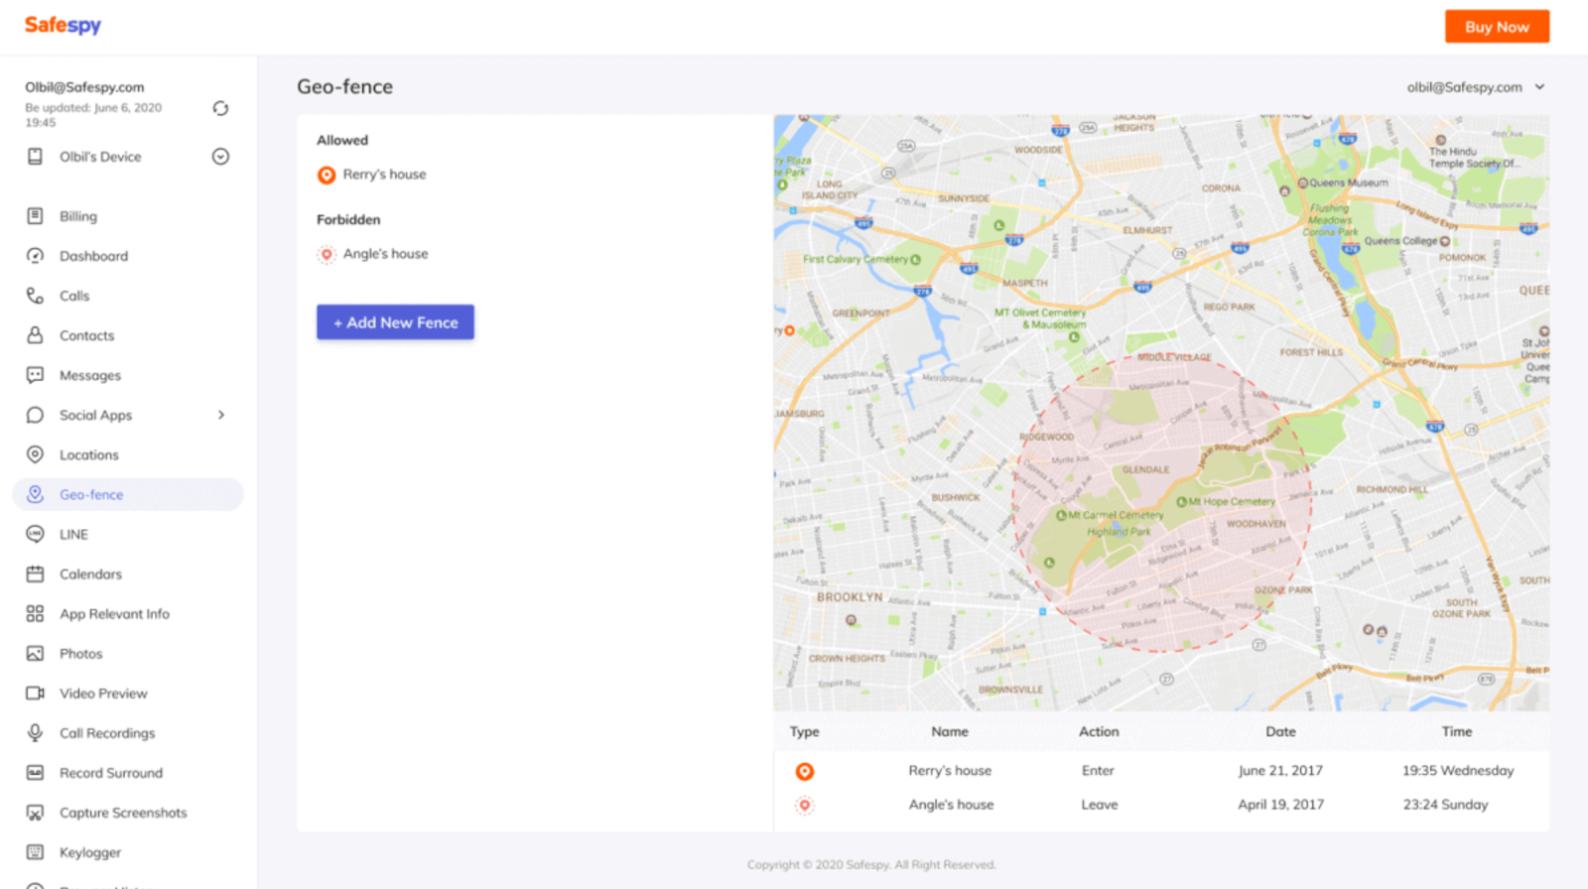Open Calls from the phone icon
The width and height of the screenshot is (1588, 889).
coord(35,296)
